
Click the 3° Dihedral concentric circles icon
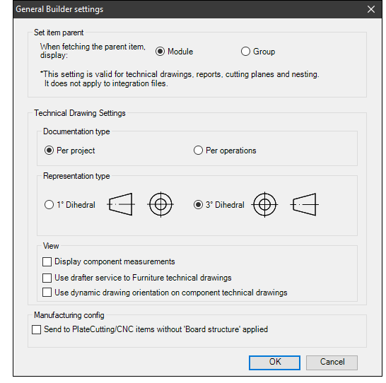[264, 204]
